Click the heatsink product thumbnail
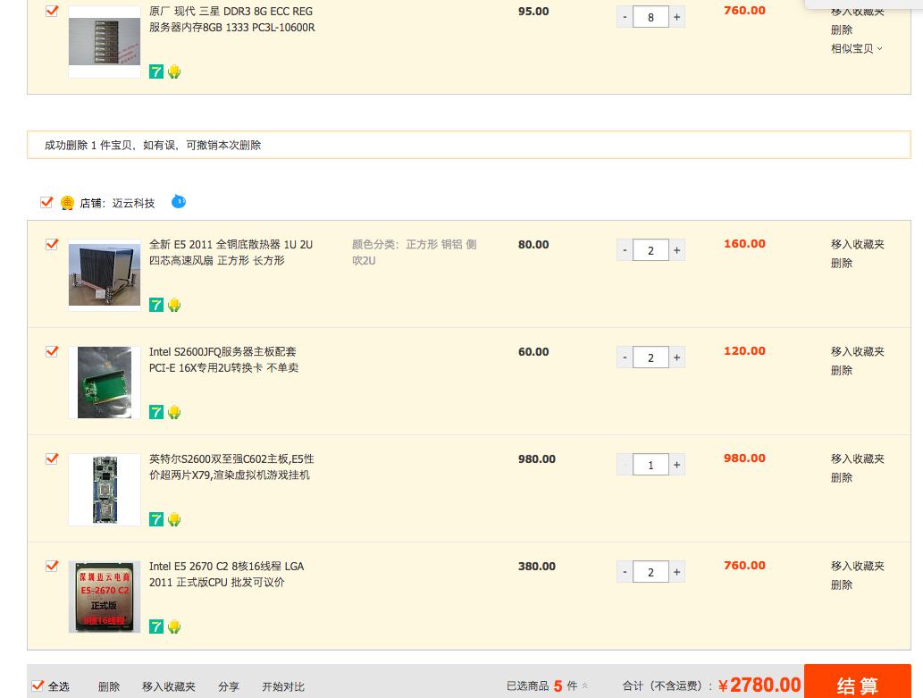This screenshot has width=923, height=698. [x=105, y=275]
